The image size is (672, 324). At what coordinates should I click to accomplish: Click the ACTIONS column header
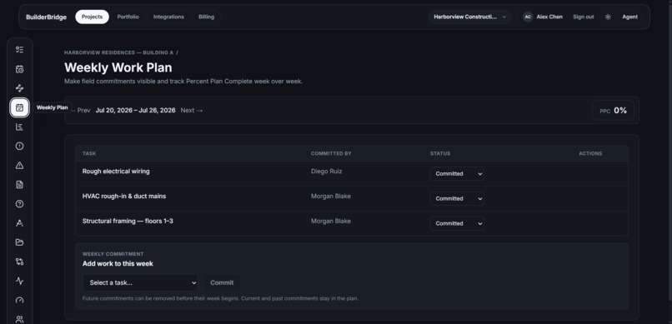pyautogui.click(x=590, y=153)
